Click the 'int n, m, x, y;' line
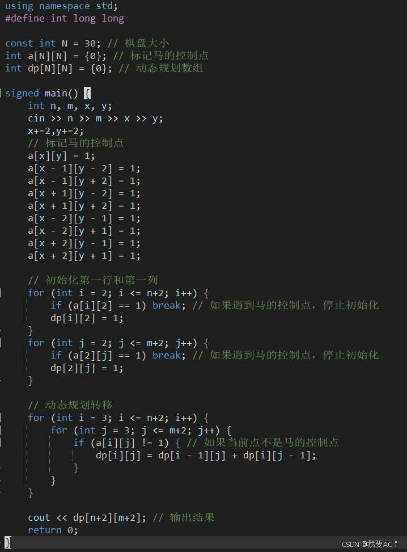The height and width of the screenshot is (552, 407). [x=70, y=106]
